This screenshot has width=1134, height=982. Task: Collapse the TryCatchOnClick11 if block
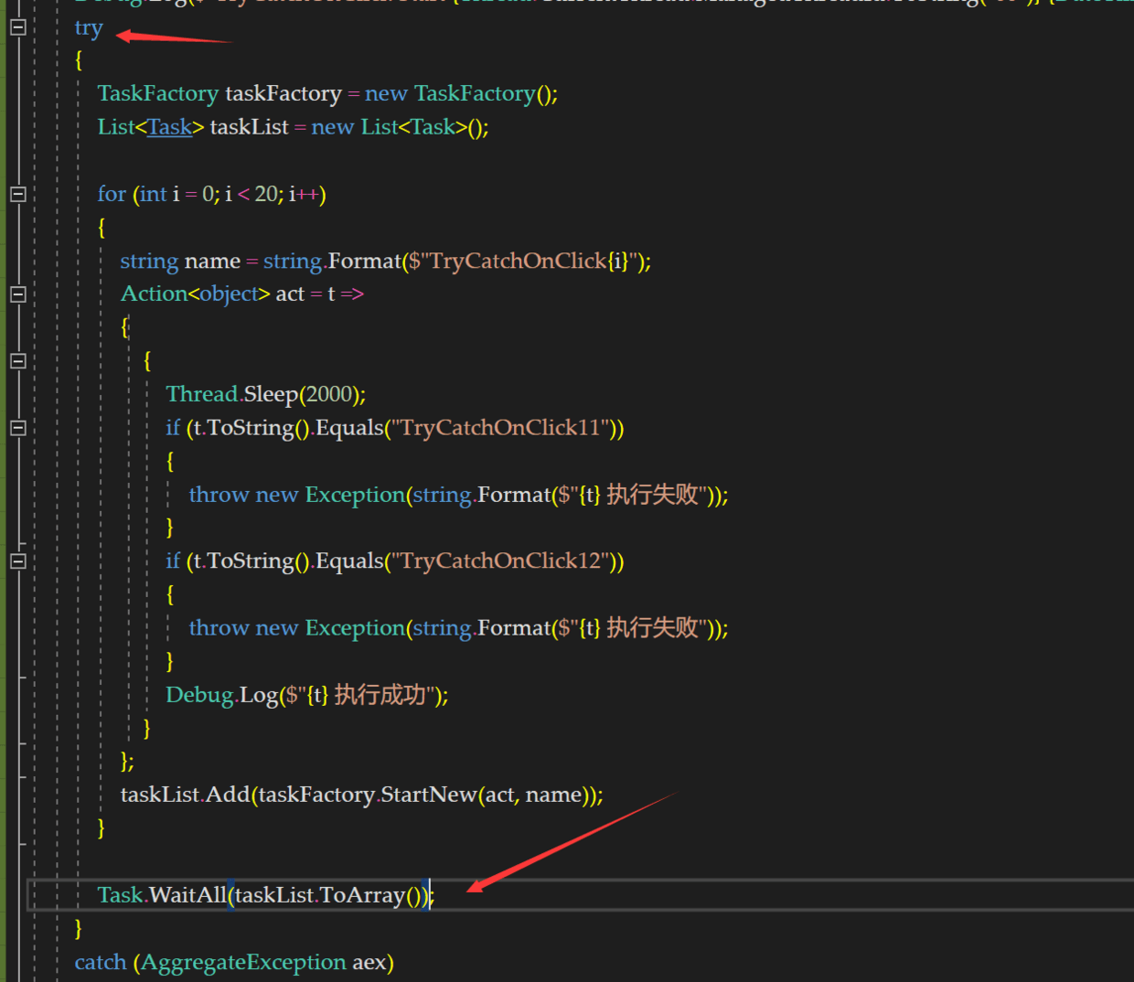17,428
